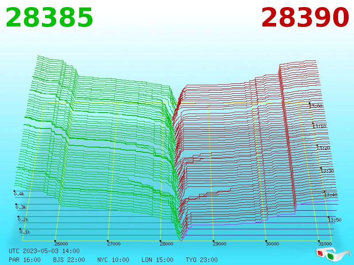Image resolution: width=354 pixels, height=265 pixels.
Task: Click the LON 15:00 clock text
Action: pyautogui.click(x=158, y=260)
